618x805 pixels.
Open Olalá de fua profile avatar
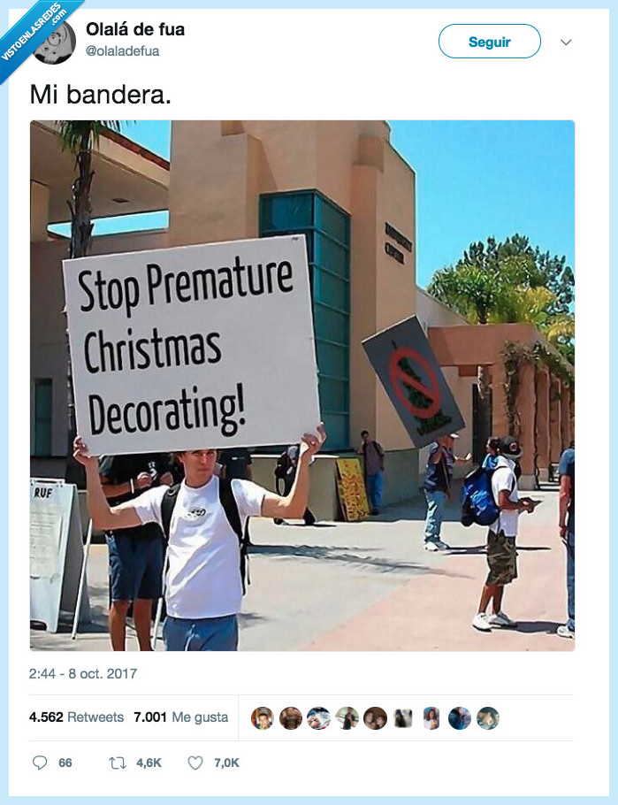pyautogui.click(x=55, y=42)
